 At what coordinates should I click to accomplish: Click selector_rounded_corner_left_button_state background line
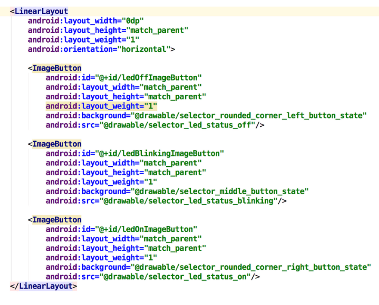[206, 115]
